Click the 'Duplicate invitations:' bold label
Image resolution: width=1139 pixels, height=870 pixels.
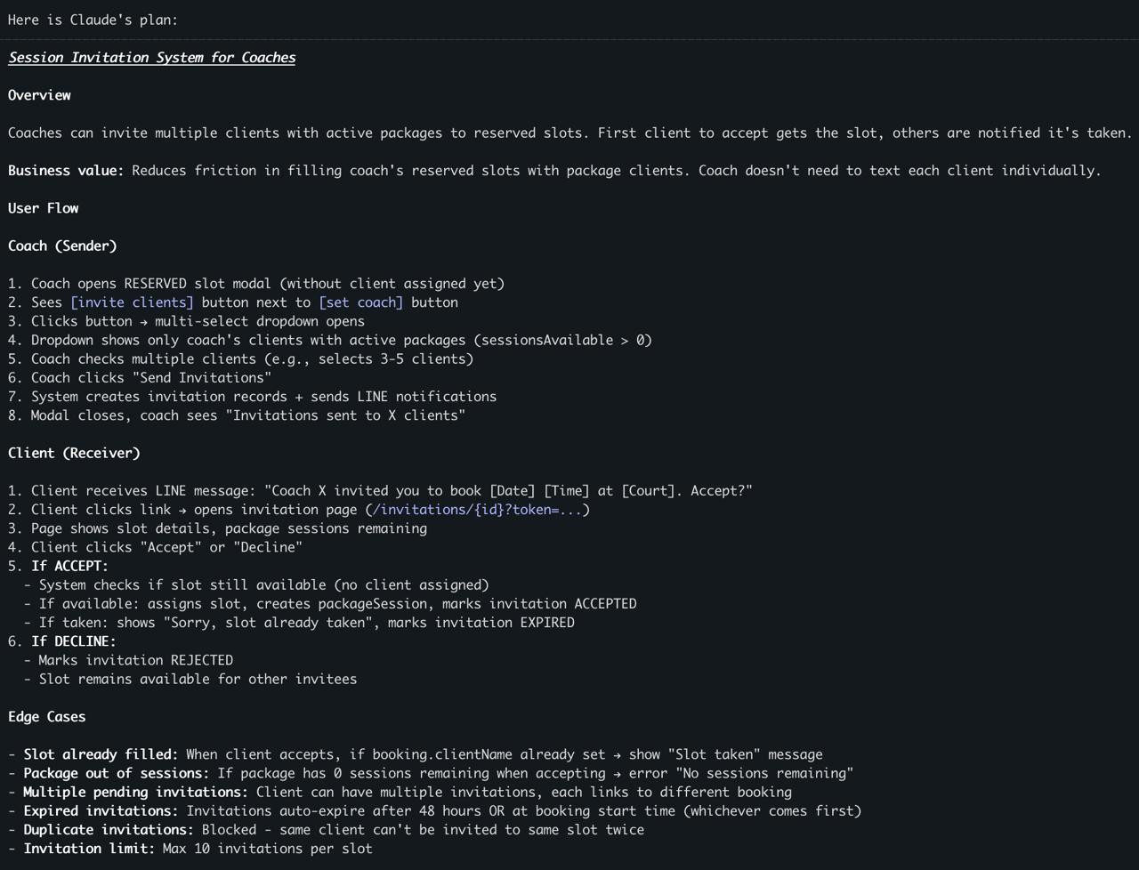pyautogui.click(x=109, y=830)
